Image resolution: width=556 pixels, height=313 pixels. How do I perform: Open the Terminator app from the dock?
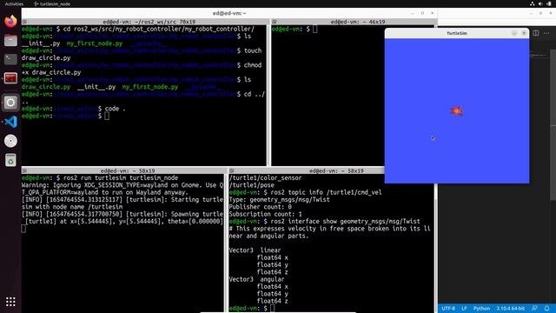click(10, 78)
